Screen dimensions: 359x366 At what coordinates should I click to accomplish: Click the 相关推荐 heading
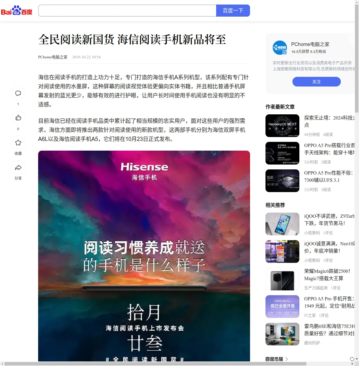(x=275, y=205)
